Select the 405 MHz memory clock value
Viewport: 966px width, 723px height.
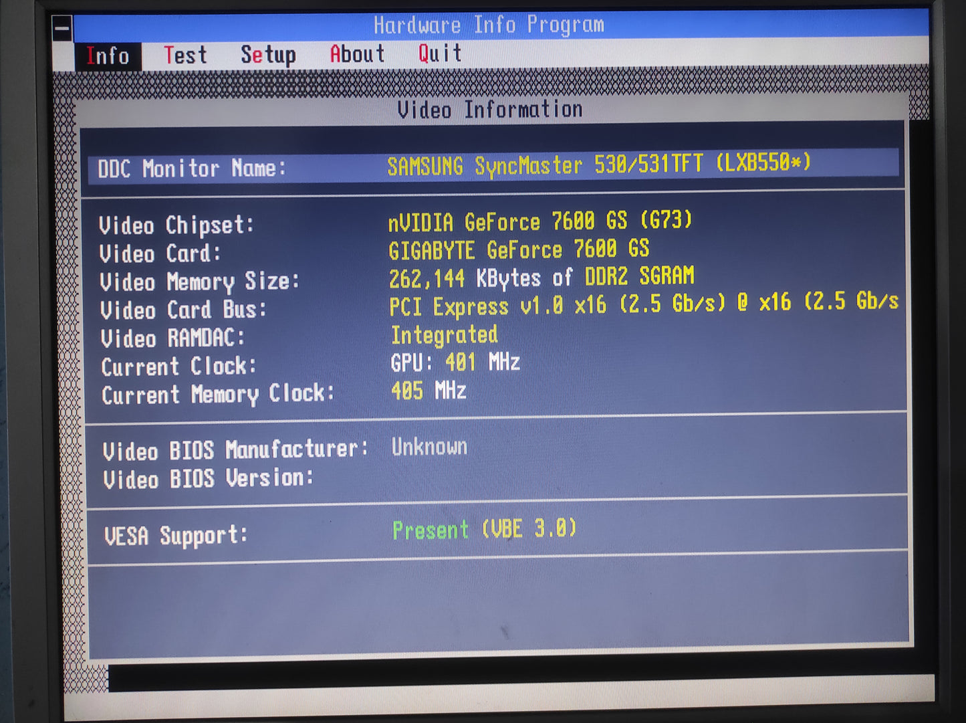point(428,391)
